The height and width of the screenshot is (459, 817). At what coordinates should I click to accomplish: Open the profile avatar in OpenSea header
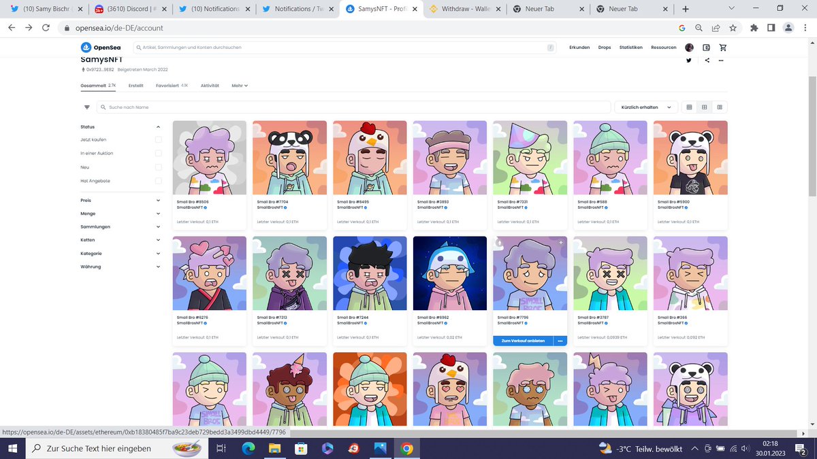point(689,48)
